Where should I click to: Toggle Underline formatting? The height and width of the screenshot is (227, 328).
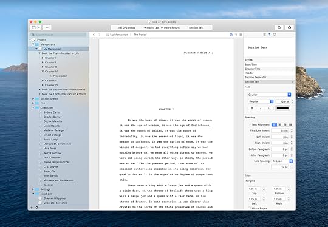click(269, 108)
